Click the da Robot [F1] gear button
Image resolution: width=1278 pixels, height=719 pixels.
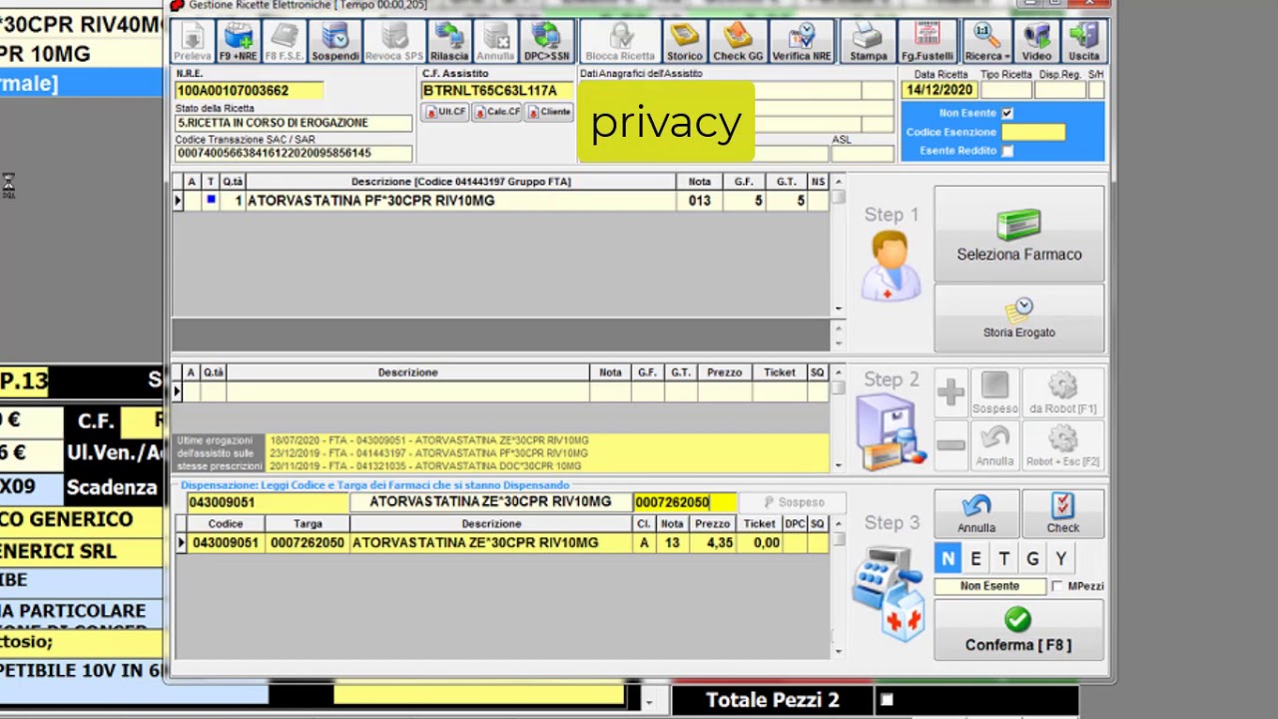coord(1063,392)
